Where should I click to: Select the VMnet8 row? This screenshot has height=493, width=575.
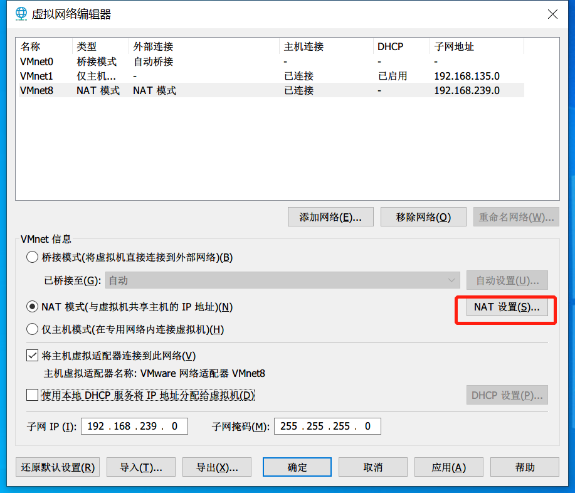tap(272, 90)
